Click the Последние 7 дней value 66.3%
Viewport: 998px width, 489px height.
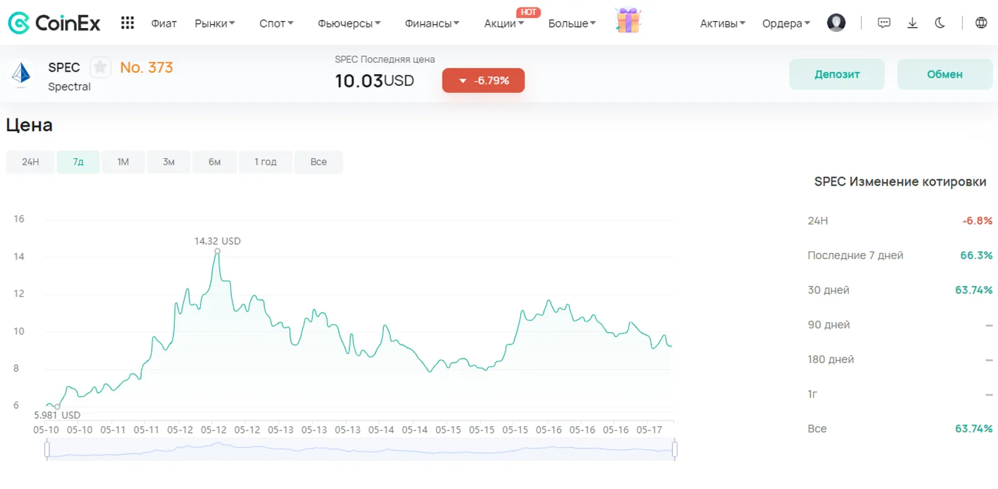[976, 255]
